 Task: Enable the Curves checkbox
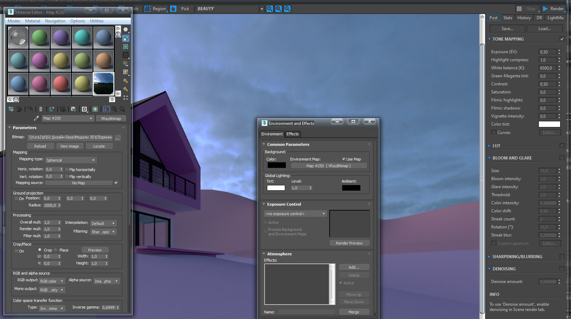coord(494,132)
